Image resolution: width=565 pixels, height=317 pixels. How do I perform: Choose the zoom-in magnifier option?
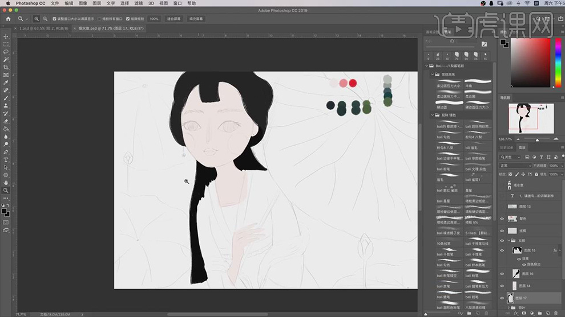(37, 19)
